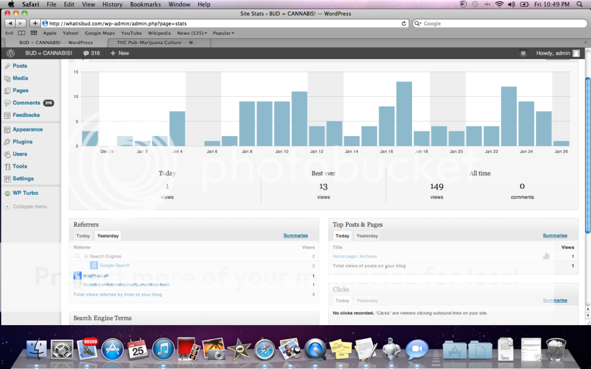
Task: Launch Finder from the Dock
Action: (x=36, y=349)
